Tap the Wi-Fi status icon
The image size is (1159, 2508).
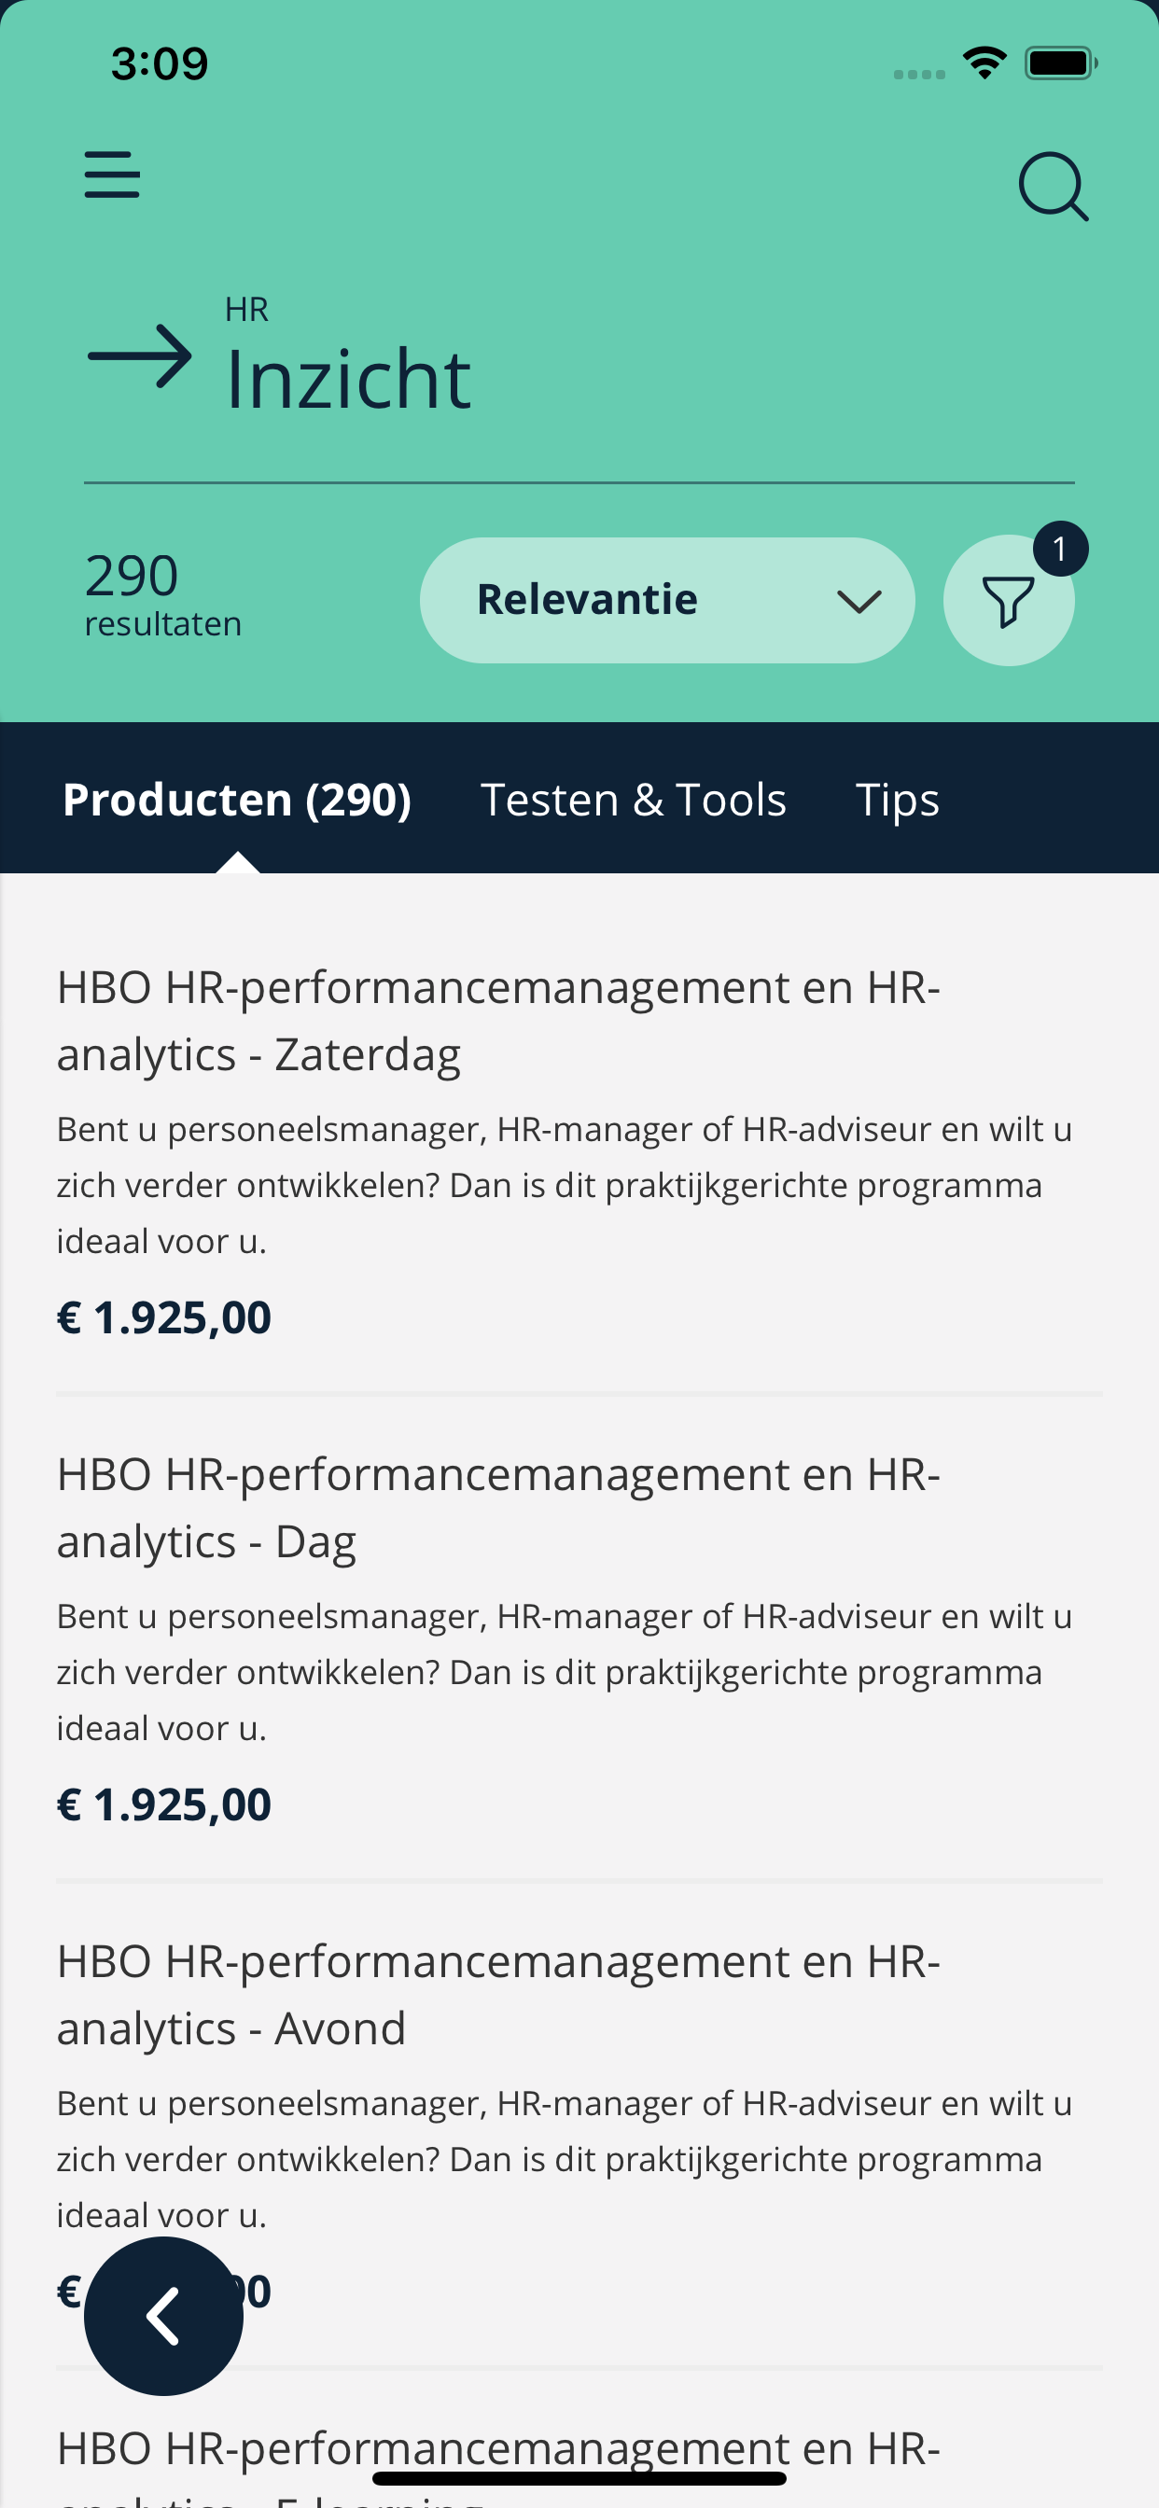984,63
